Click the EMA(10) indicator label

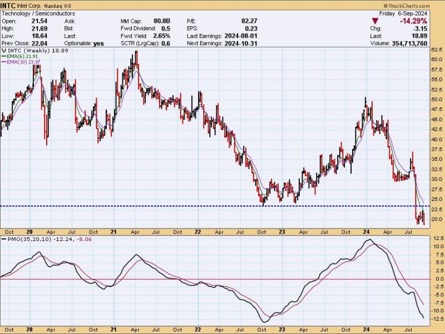tap(17, 62)
